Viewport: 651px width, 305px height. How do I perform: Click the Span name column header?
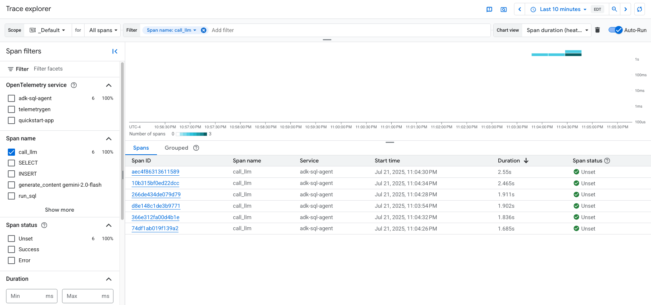coord(247,161)
